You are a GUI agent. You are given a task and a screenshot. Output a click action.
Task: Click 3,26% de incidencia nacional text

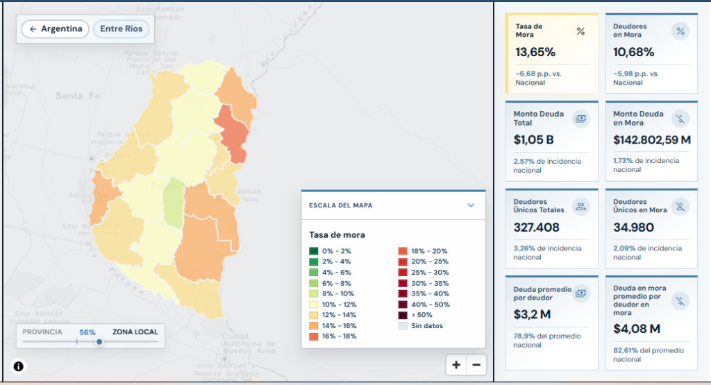point(547,253)
